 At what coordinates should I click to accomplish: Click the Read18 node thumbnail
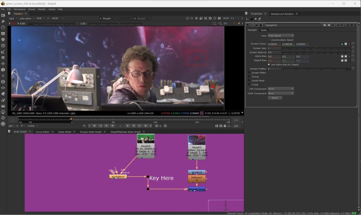click(146, 139)
